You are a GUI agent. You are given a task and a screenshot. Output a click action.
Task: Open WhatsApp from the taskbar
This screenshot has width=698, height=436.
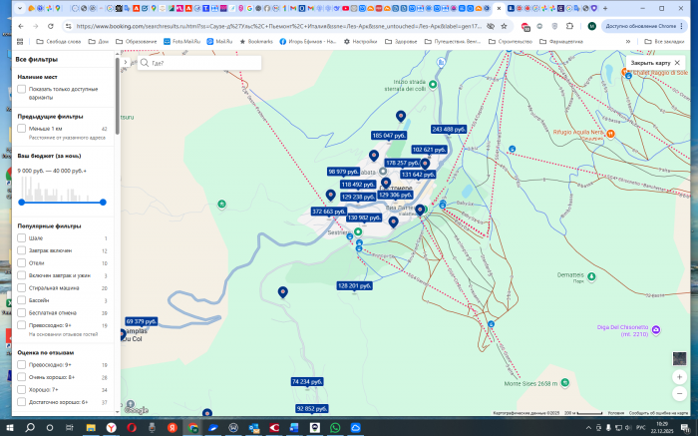click(x=335, y=427)
